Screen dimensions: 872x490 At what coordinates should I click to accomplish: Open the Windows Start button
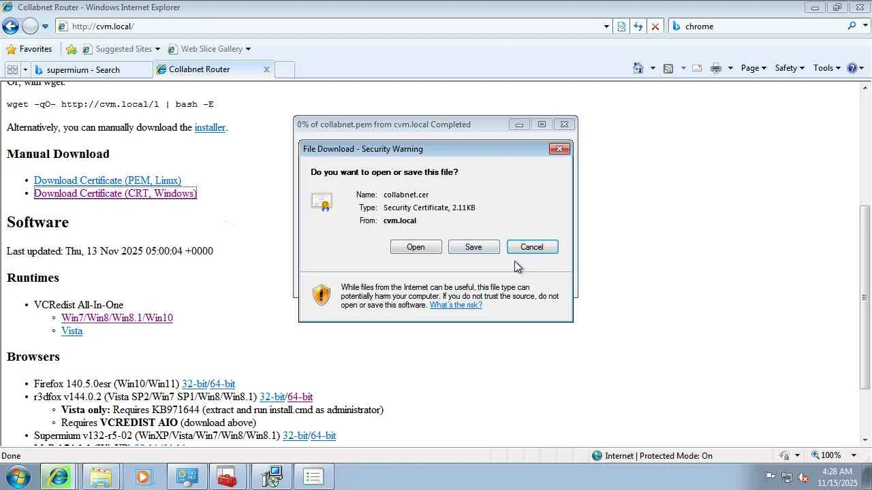coord(18,476)
